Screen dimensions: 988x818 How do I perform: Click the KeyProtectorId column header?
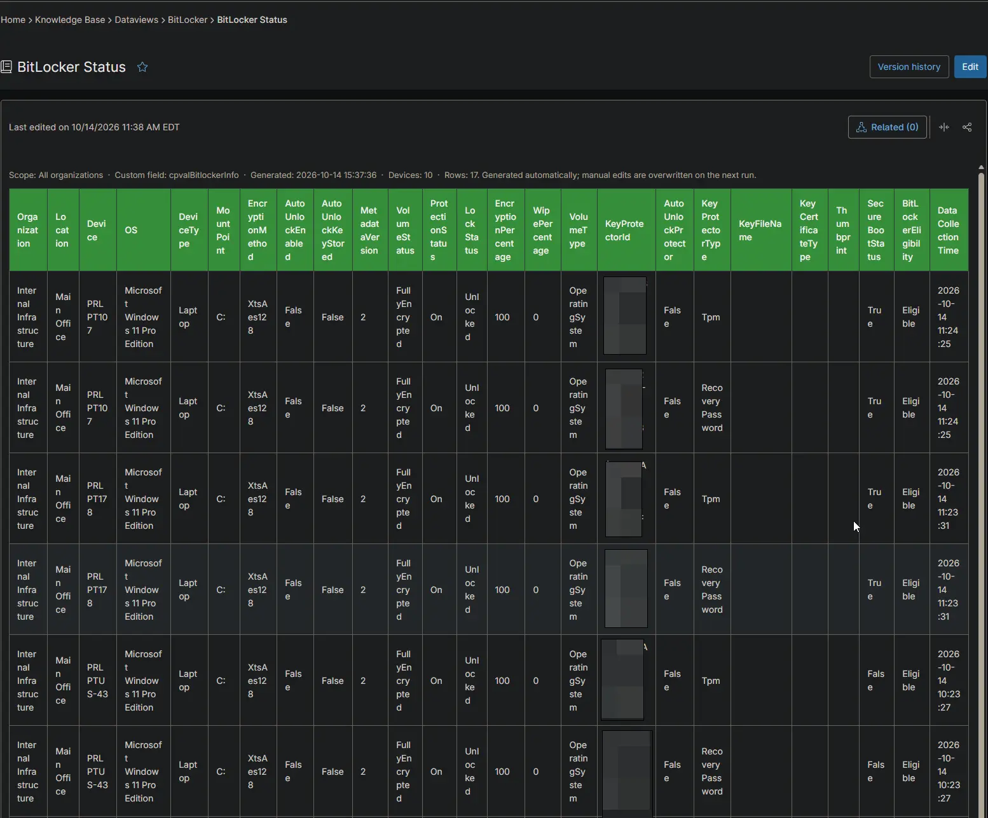(626, 230)
